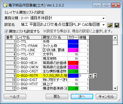123x104 pixels.
Task: Select the C-BGD-CRST layer name cell
Action: (29, 71)
